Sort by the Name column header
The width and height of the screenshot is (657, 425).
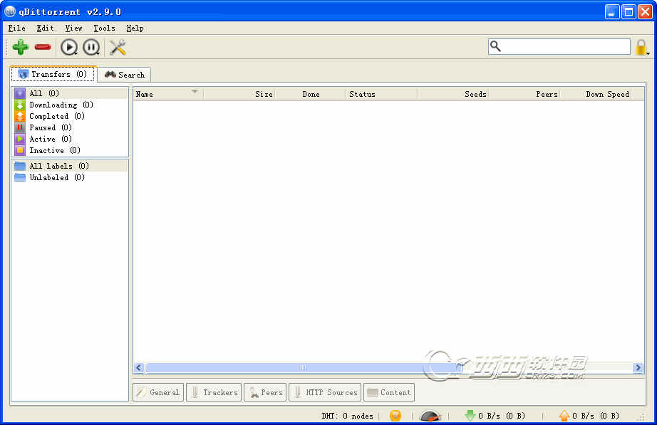pos(168,94)
